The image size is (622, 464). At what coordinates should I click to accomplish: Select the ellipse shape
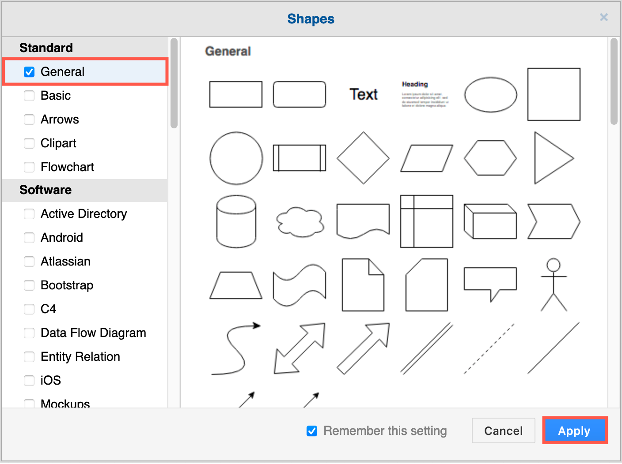(x=490, y=94)
